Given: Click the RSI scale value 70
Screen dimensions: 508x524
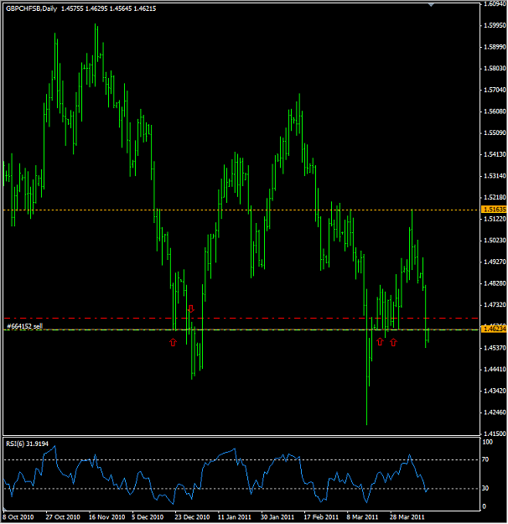Looking at the screenshot, I should 485,459.
